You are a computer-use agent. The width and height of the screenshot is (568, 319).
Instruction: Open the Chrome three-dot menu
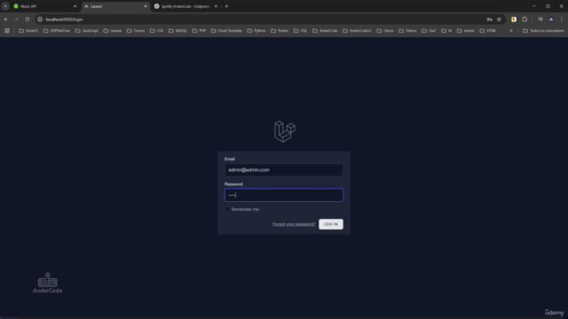tap(562, 19)
